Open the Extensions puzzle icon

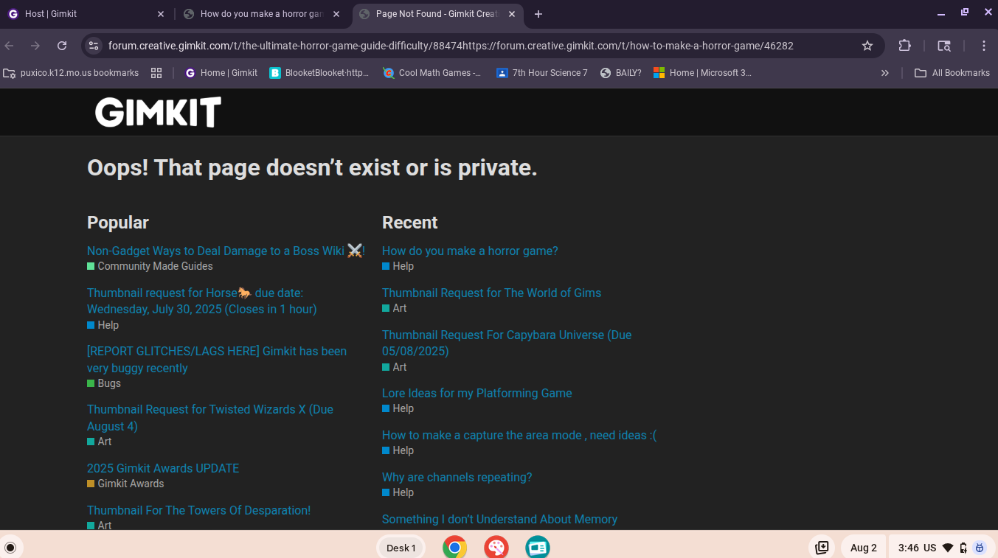click(x=904, y=46)
